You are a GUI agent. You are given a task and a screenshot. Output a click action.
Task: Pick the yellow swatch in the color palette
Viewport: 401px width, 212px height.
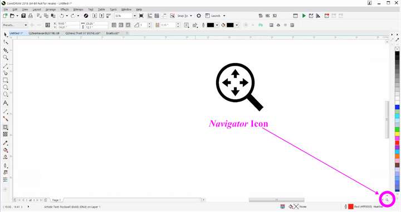(397, 134)
